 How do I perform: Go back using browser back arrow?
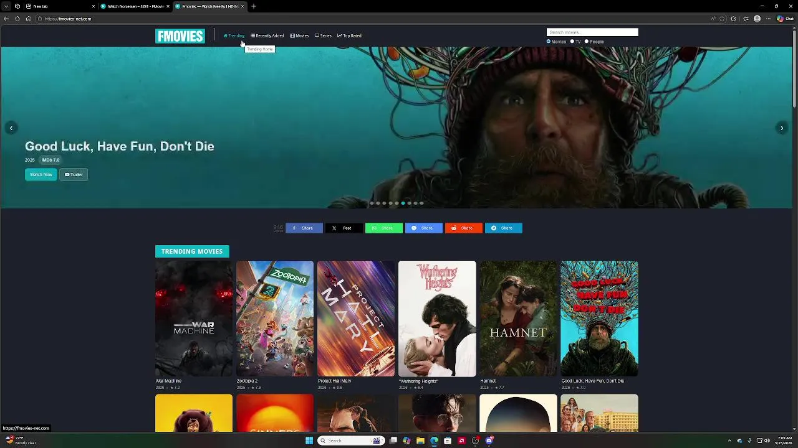(x=6, y=19)
